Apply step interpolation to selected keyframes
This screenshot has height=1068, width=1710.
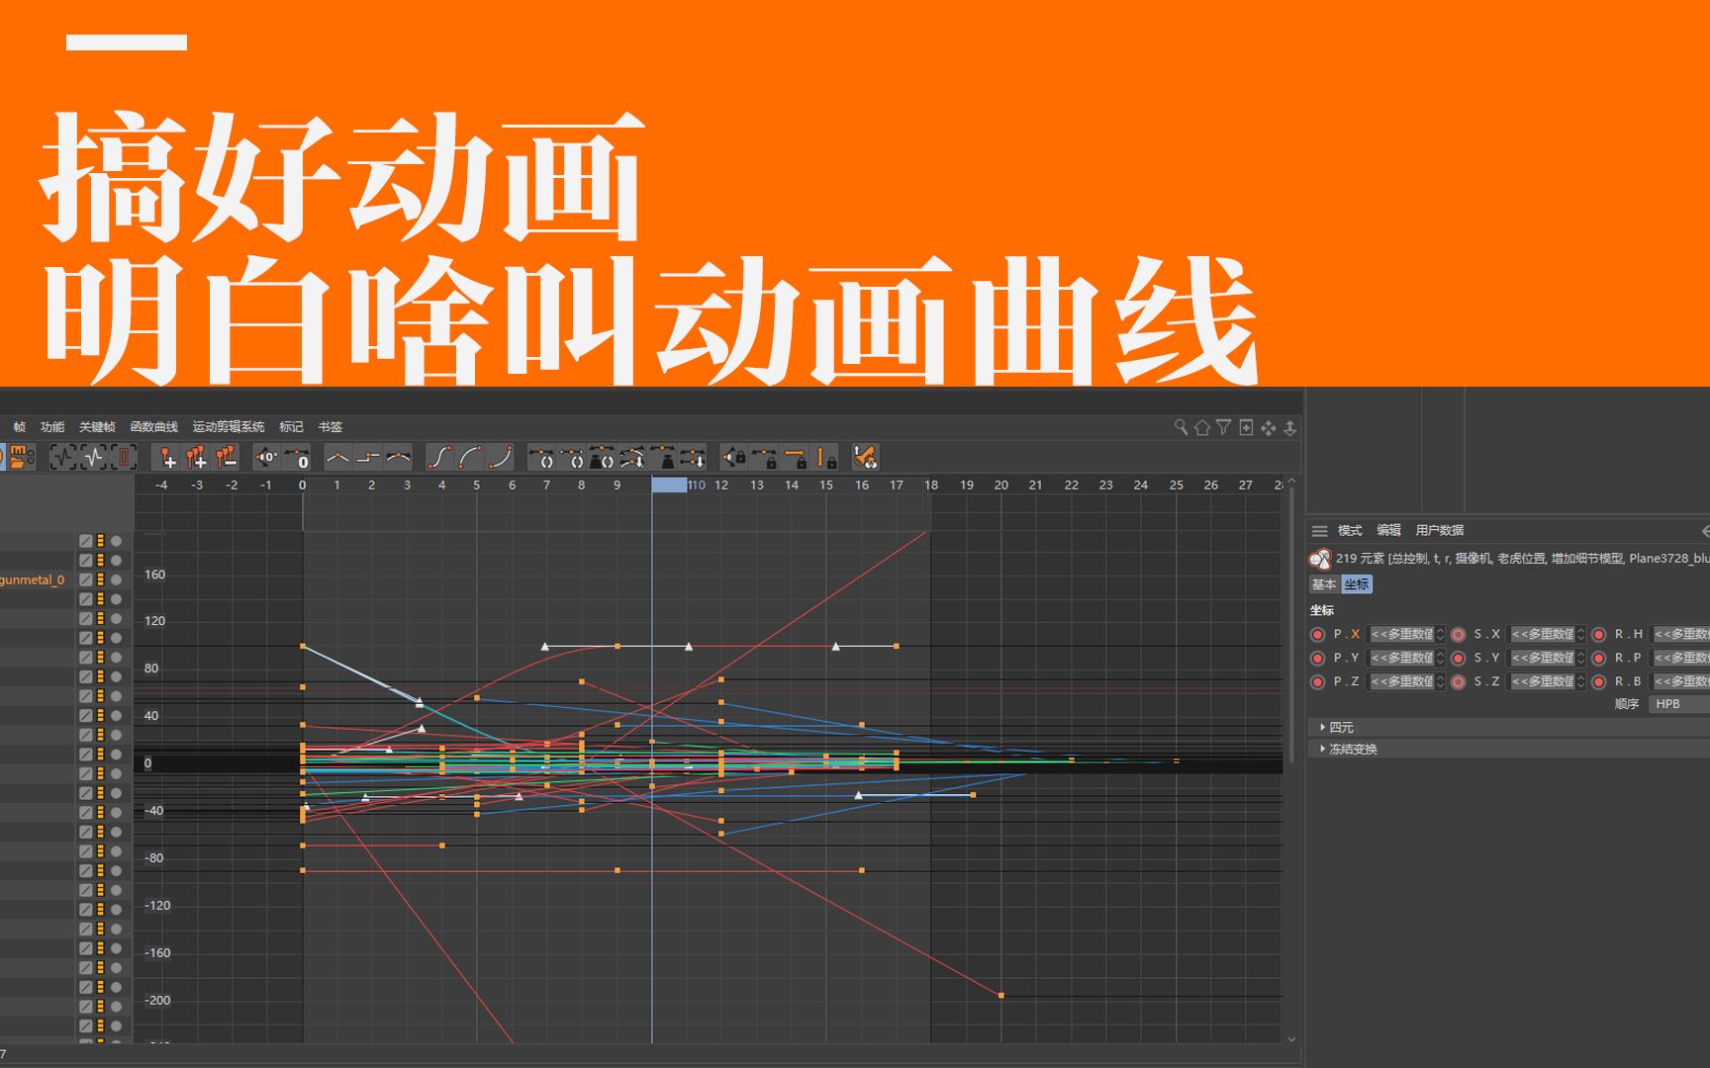point(370,458)
